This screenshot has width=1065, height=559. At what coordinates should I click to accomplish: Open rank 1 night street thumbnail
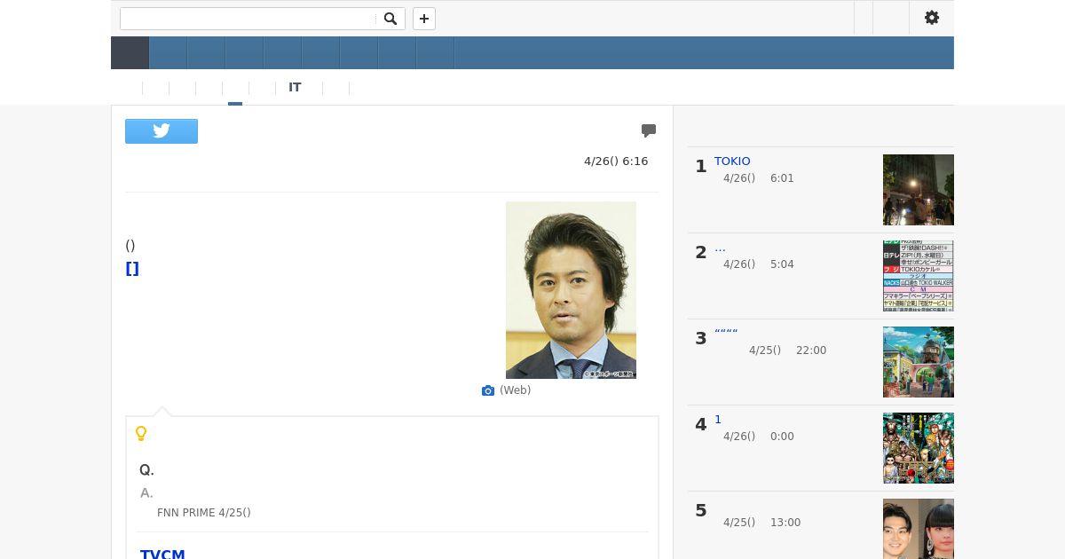point(919,190)
